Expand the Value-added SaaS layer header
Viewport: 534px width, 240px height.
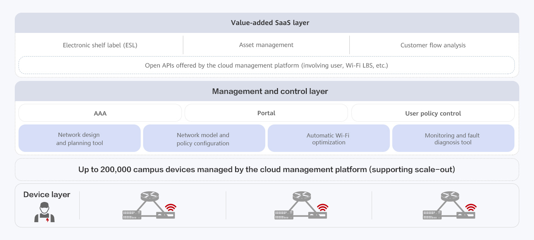coord(270,23)
